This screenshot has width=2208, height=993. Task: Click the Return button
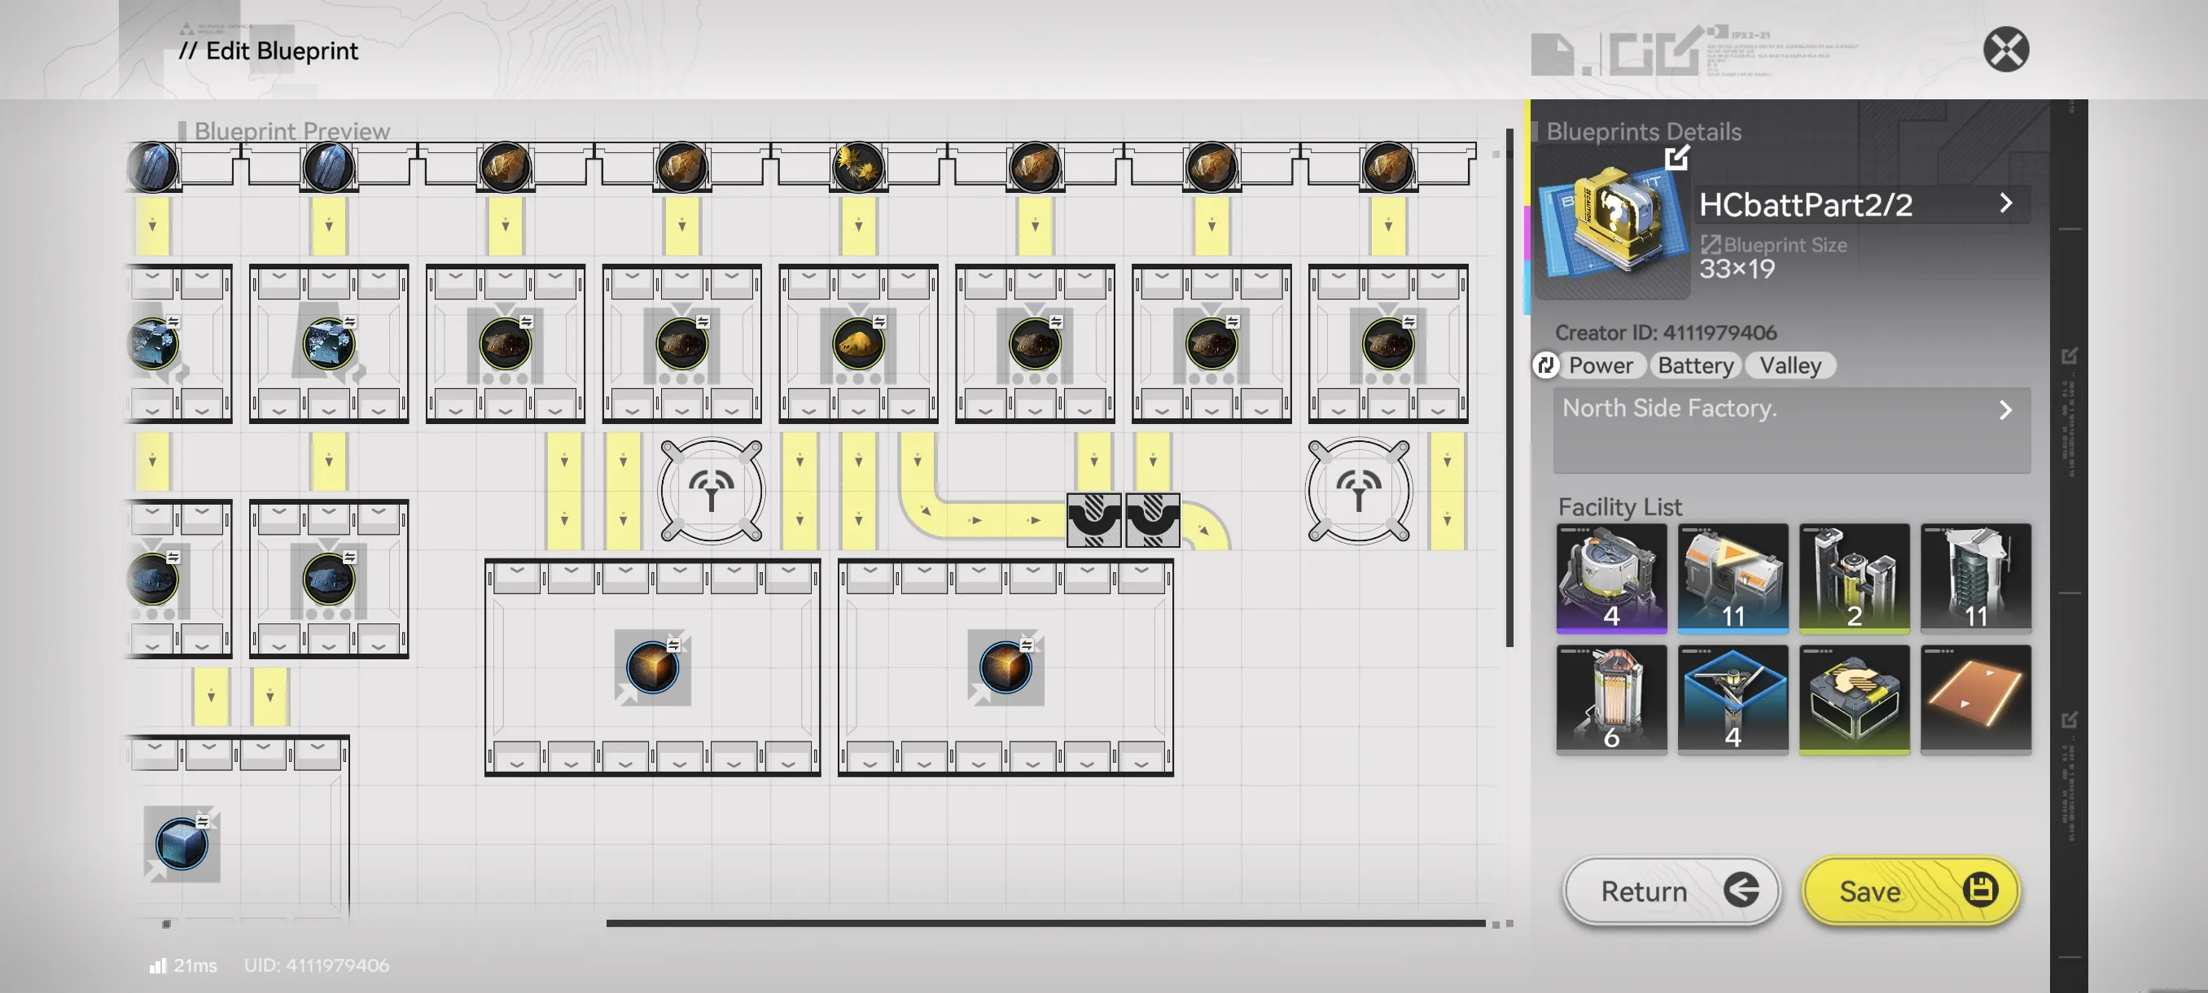pyautogui.click(x=1670, y=891)
